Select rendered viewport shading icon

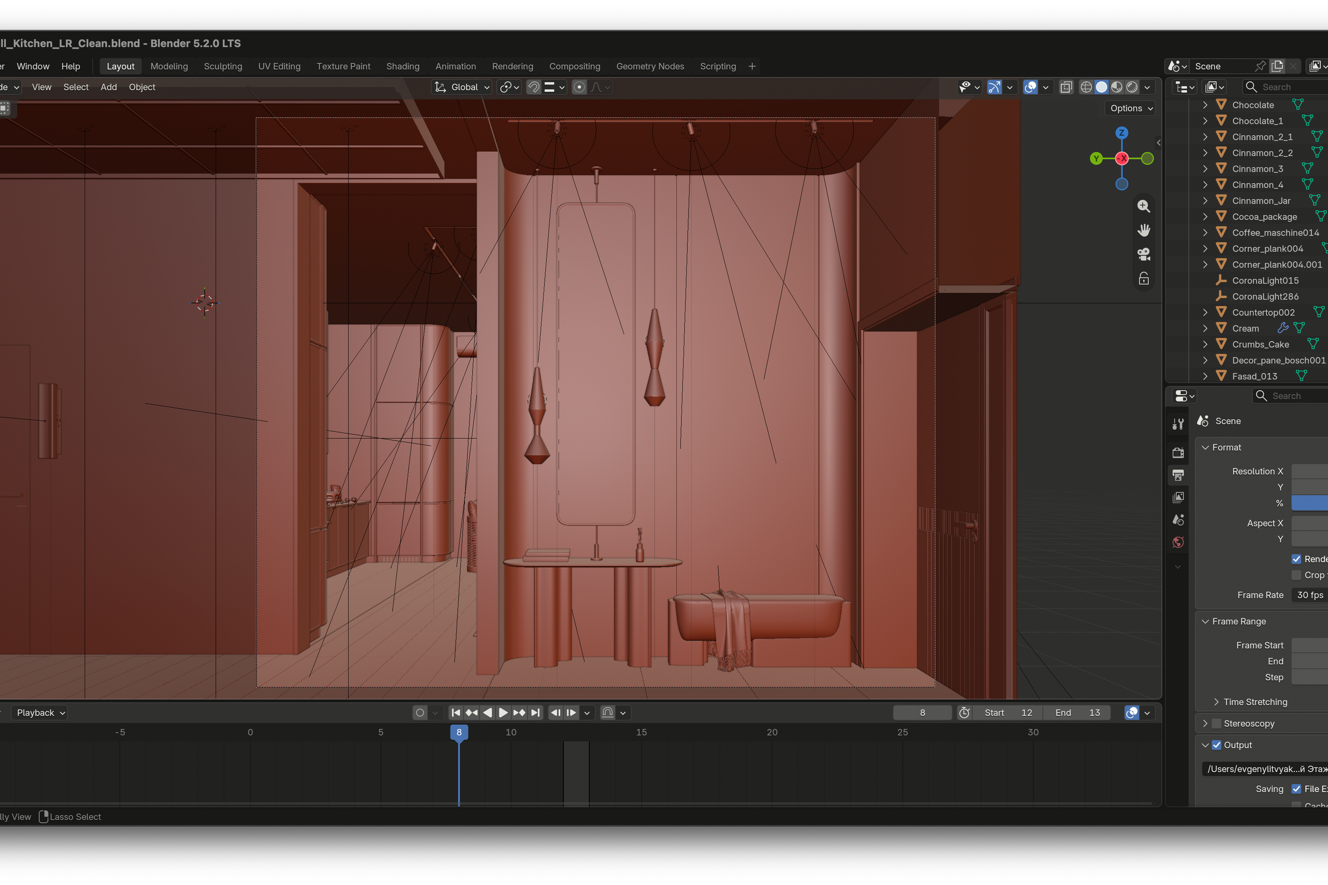pos(1131,87)
